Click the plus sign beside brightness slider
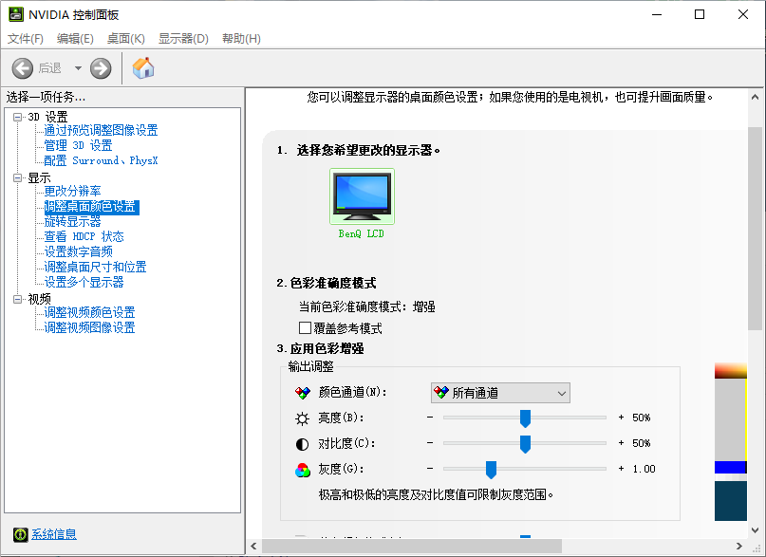This screenshot has width=766, height=557. [621, 418]
